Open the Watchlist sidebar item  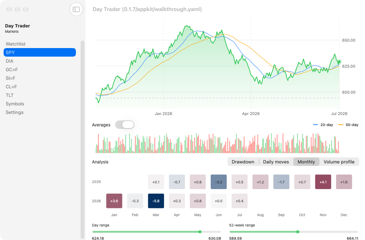pyautogui.click(x=40, y=44)
